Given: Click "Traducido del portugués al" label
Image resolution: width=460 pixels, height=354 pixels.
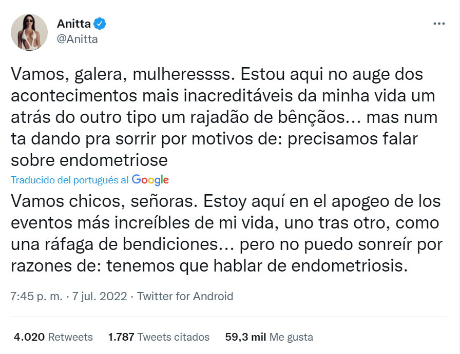Looking at the screenshot, I should pyautogui.click(x=70, y=180).
